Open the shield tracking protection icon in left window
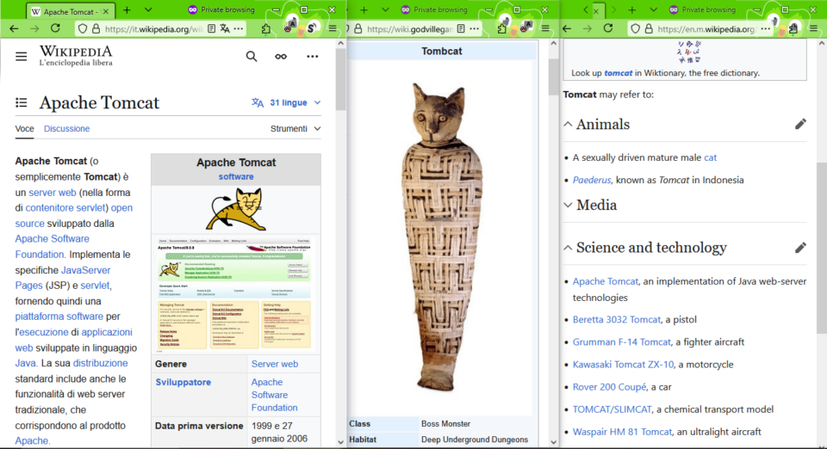 83,28
